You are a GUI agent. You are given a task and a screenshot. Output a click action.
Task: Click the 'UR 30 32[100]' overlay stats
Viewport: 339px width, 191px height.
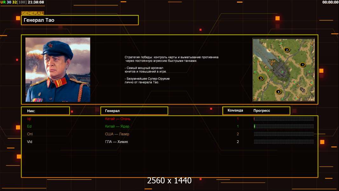14,2
